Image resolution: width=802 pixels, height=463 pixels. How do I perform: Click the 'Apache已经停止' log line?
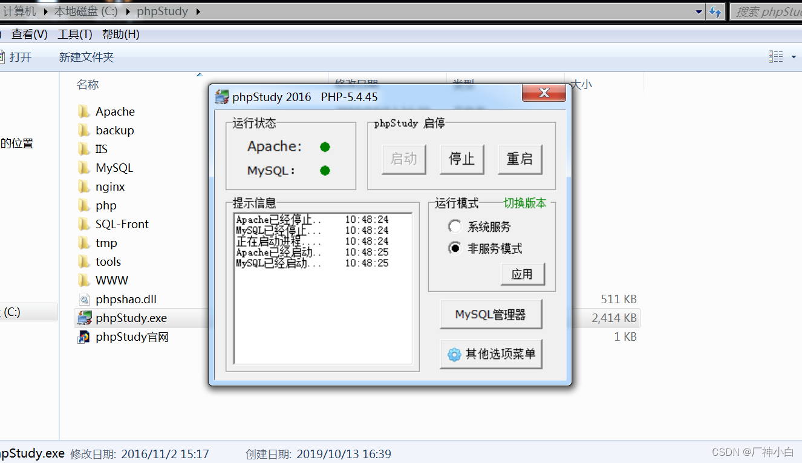312,220
